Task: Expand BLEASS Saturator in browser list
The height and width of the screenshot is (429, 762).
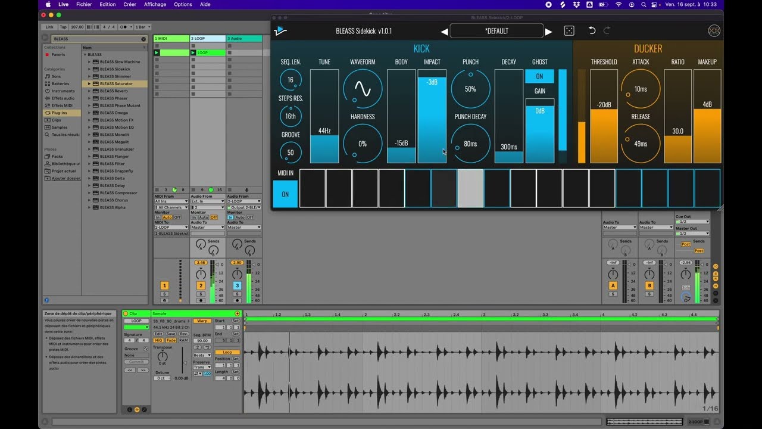Action: 89,83
